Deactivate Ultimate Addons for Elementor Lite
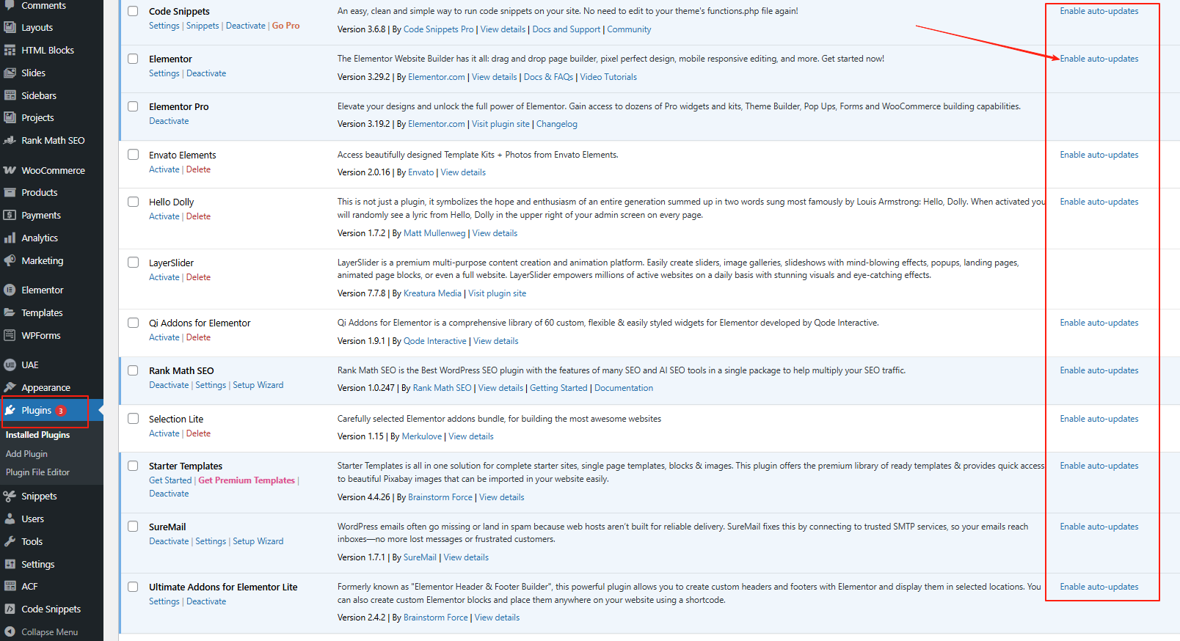The width and height of the screenshot is (1180, 641). click(x=206, y=601)
